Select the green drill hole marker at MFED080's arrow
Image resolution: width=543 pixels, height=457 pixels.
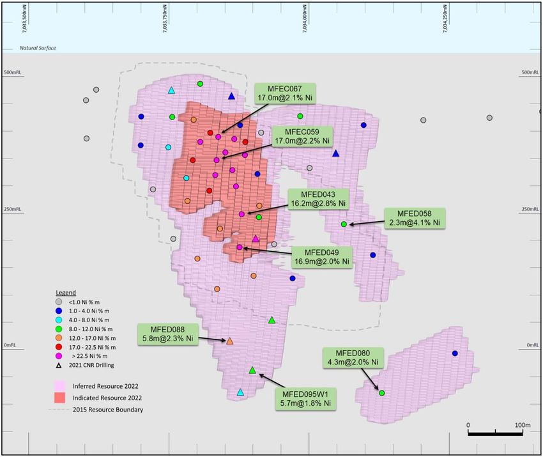click(381, 393)
